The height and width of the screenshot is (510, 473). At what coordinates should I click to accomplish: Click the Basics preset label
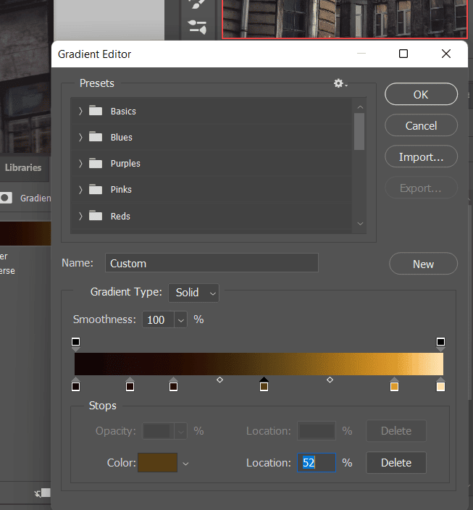[x=123, y=112]
